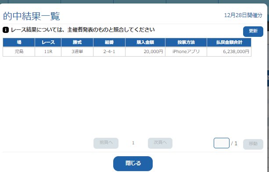Image resolution: width=269 pixels, height=172 pixels.
Task: Click the iPhoneアプリ voting method cell
Action: tap(186, 51)
